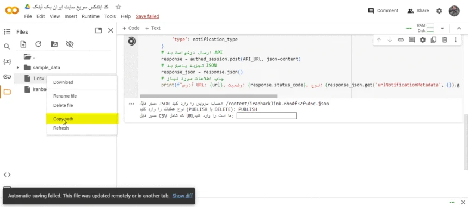The width and height of the screenshot is (468, 207).
Task: Open the Insert menu
Action: click(x=71, y=16)
